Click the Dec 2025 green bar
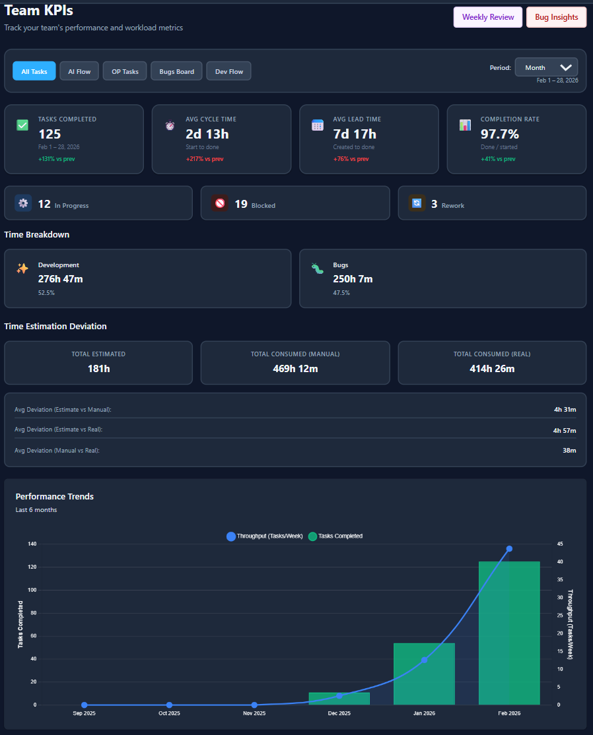This screenshot has height=735, width=593. [x=339, y=699]
